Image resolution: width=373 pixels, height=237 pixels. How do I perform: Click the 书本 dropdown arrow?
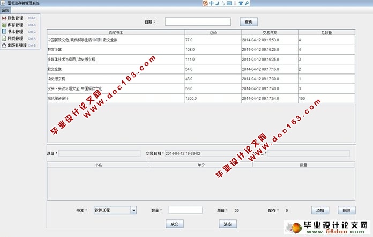(x=133, y=210)
